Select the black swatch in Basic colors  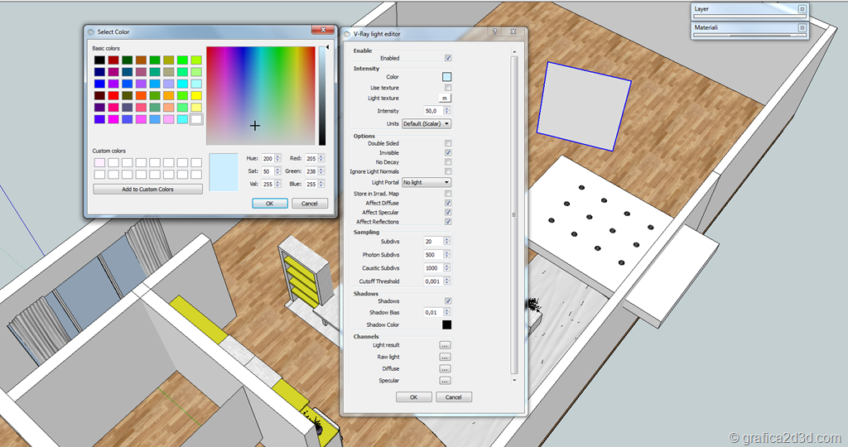point(99,60)
